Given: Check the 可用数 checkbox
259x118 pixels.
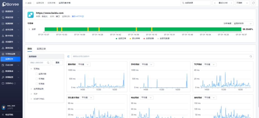Looking at the screenshot, I should tap(36, 79).
